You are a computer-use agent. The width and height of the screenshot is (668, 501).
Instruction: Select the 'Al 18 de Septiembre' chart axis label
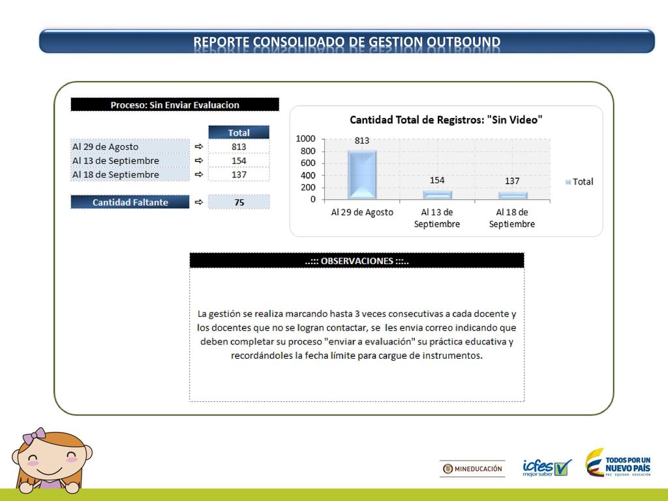click(512, 218)
